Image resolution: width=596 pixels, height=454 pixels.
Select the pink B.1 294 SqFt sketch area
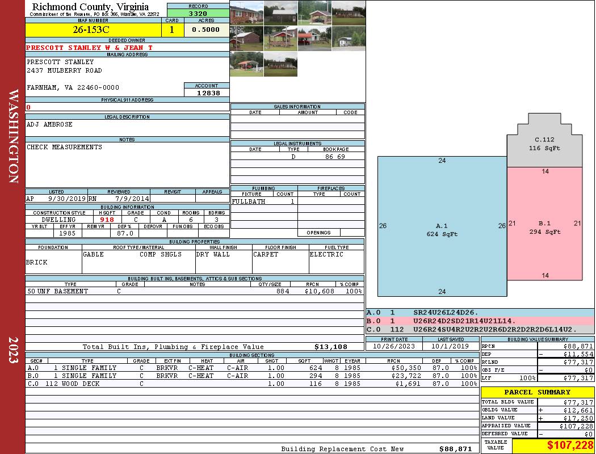pyautogui.click(x=545, y=224)
